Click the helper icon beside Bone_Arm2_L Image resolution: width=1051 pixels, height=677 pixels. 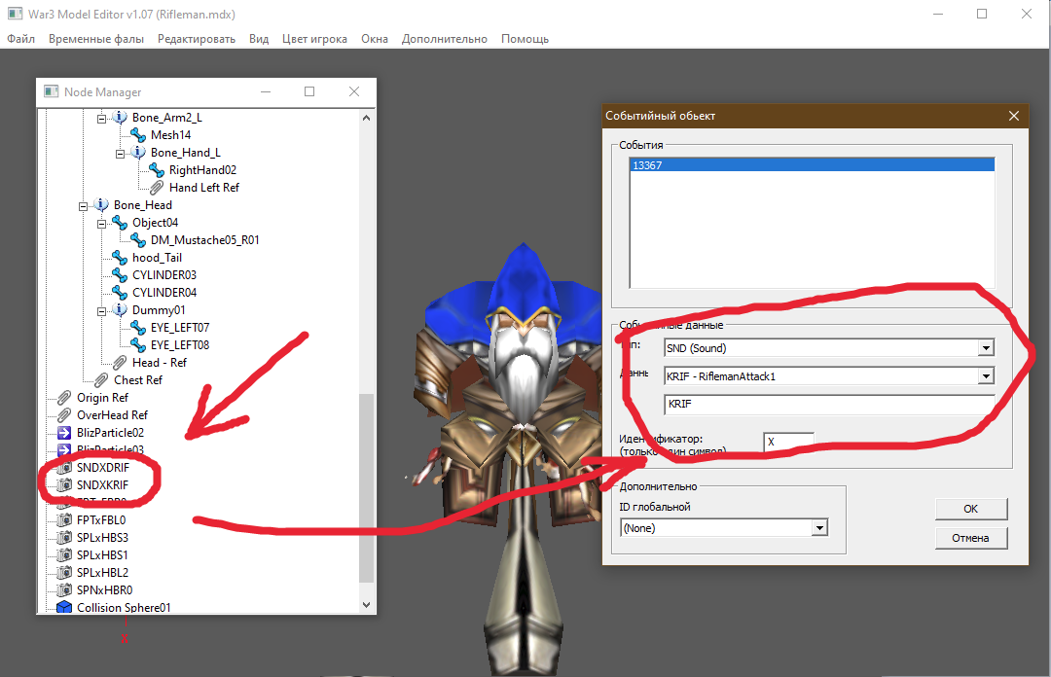(120, 118)
